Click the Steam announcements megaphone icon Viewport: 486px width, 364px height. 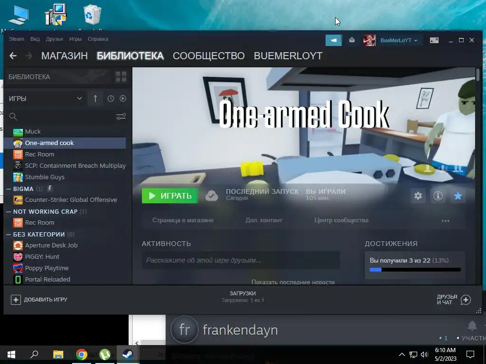point(334,40)
